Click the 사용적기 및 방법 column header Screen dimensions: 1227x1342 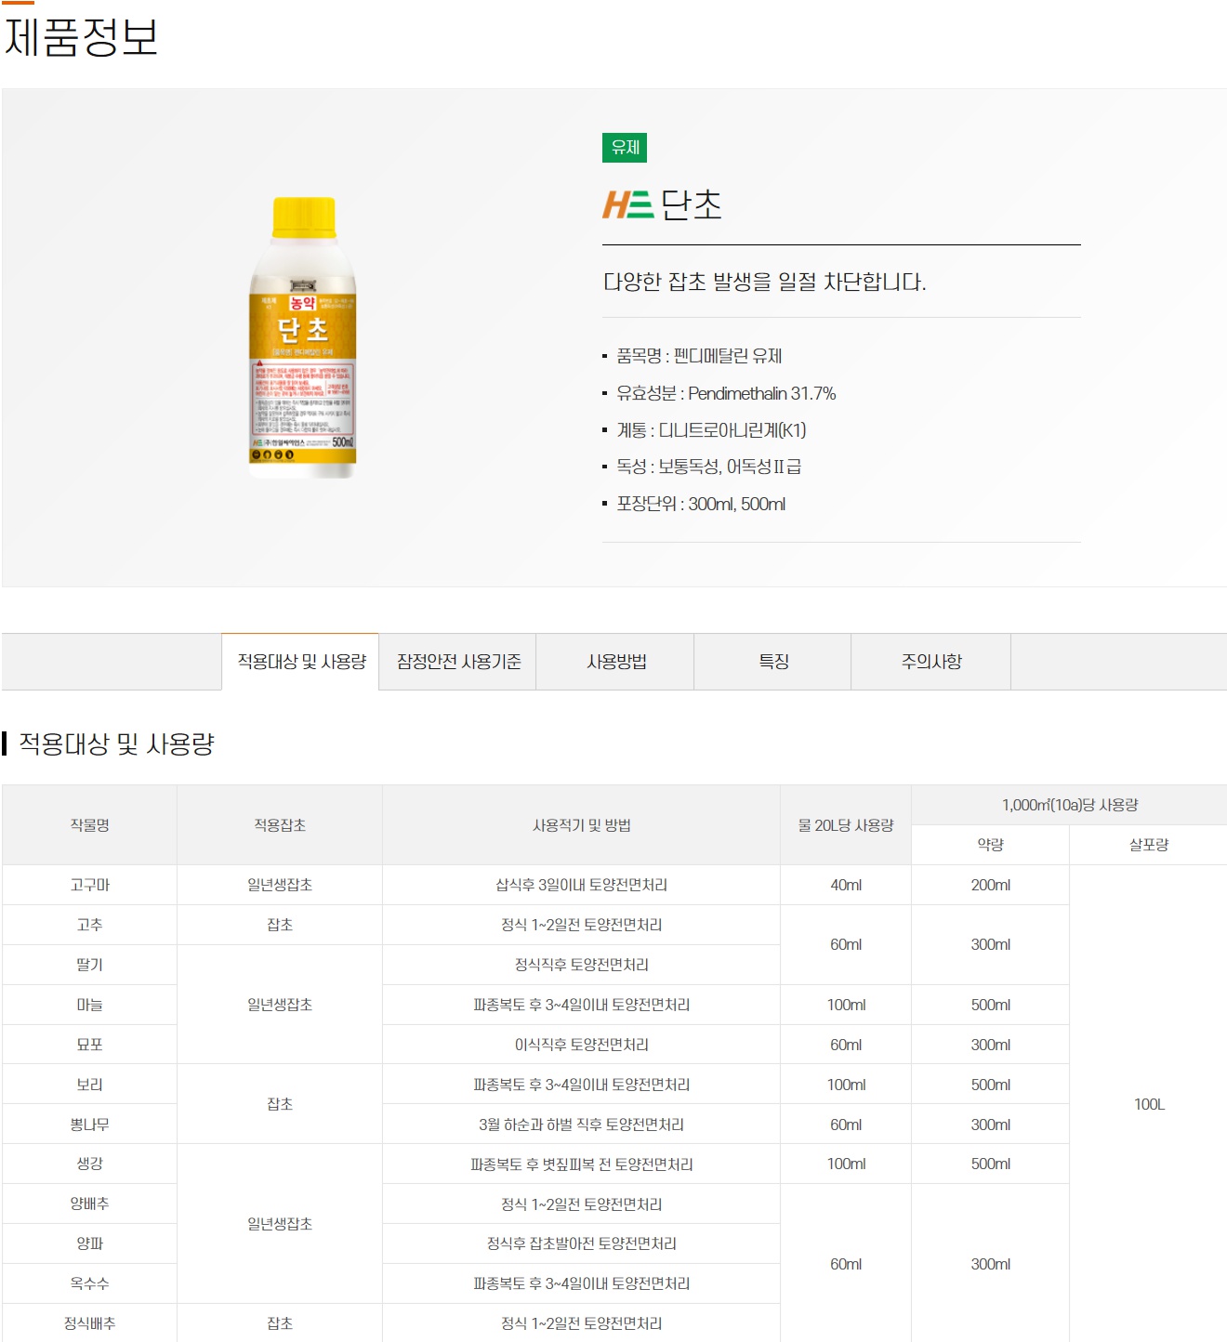point(581,825)
